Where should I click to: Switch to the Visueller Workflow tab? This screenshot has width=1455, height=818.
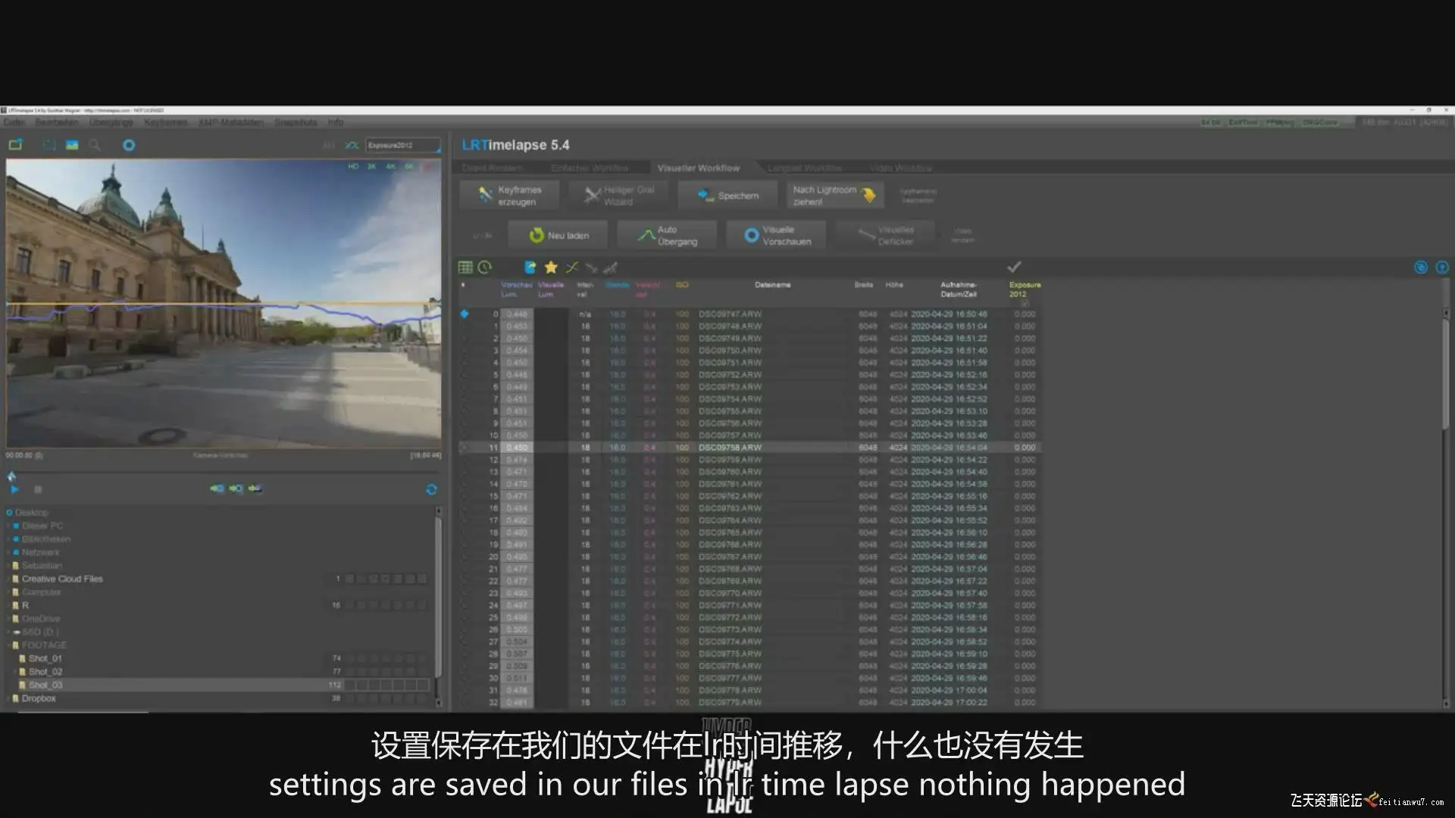(699, 167)
